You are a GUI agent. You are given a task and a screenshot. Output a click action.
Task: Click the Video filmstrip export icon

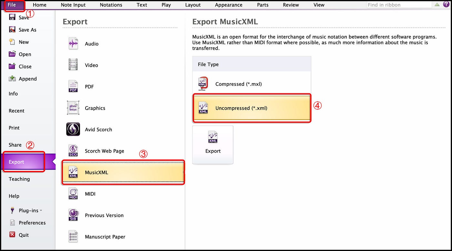click(73, 65)
